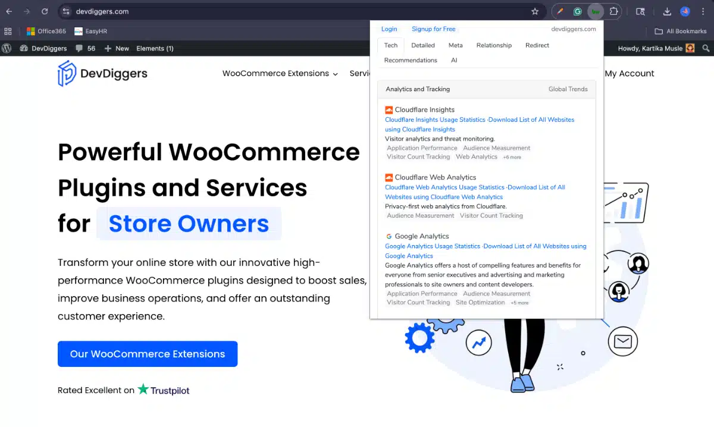Click New in WordPress admin bar

click(117, 48)
